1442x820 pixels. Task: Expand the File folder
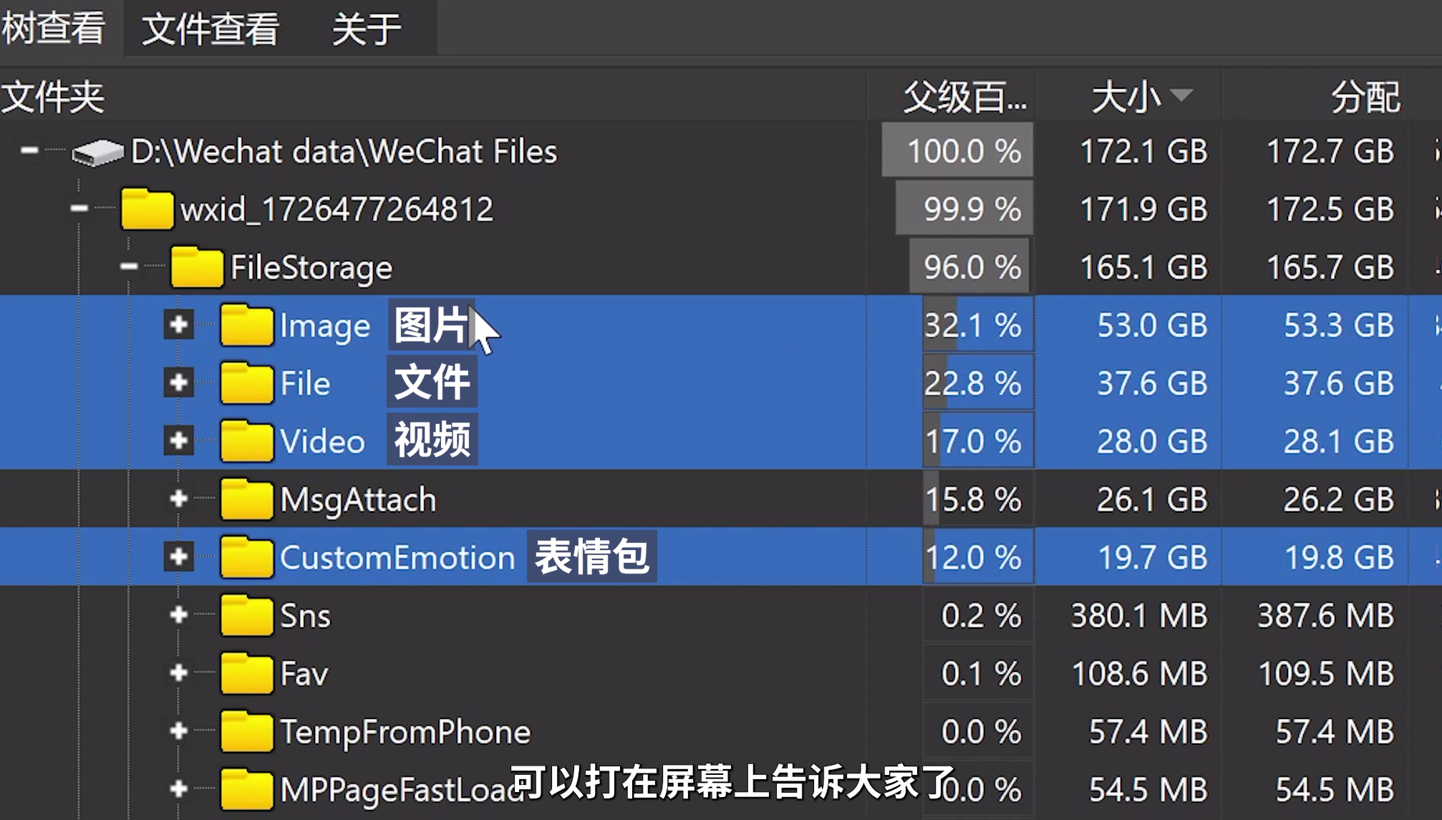[178, 382]
